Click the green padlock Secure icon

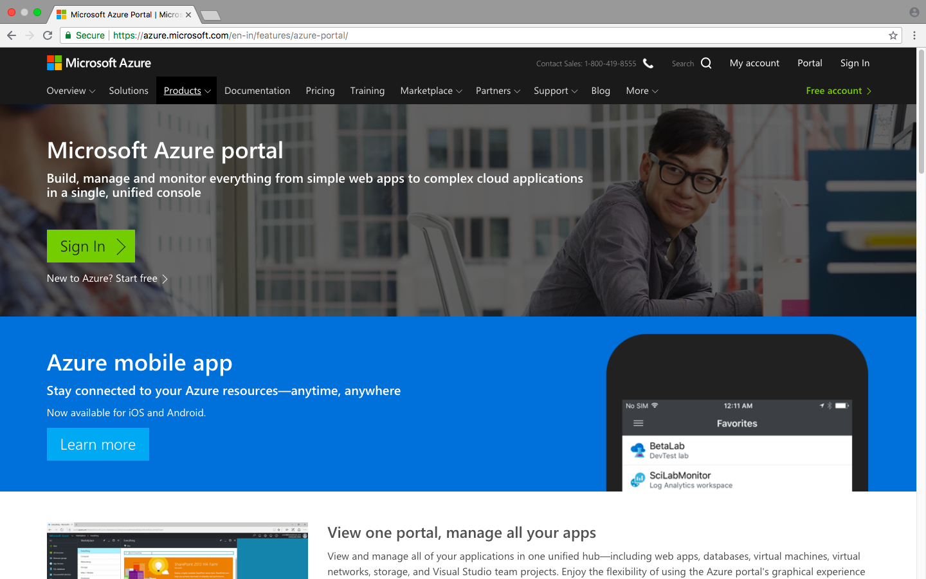pyautogui.click(x=68, y=35)
